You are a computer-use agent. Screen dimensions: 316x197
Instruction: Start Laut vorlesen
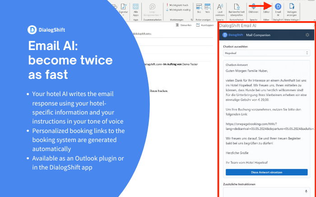click(x=220, y=9)
